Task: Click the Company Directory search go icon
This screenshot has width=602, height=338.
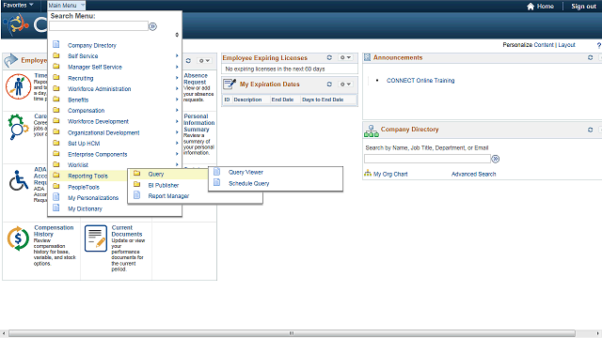Action: pyautogui.click(x=496, y=159)
